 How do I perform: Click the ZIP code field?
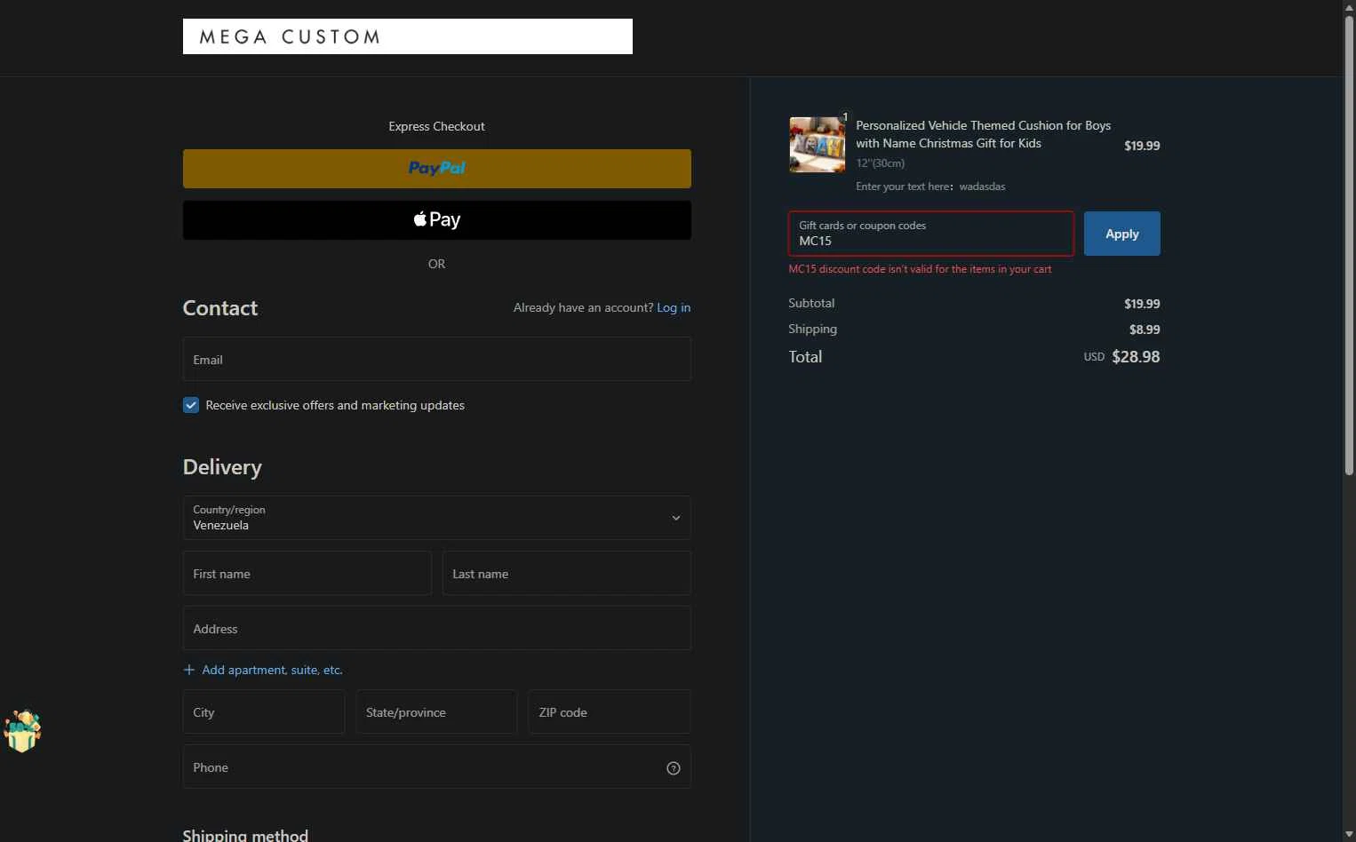(x=609, y=711)
